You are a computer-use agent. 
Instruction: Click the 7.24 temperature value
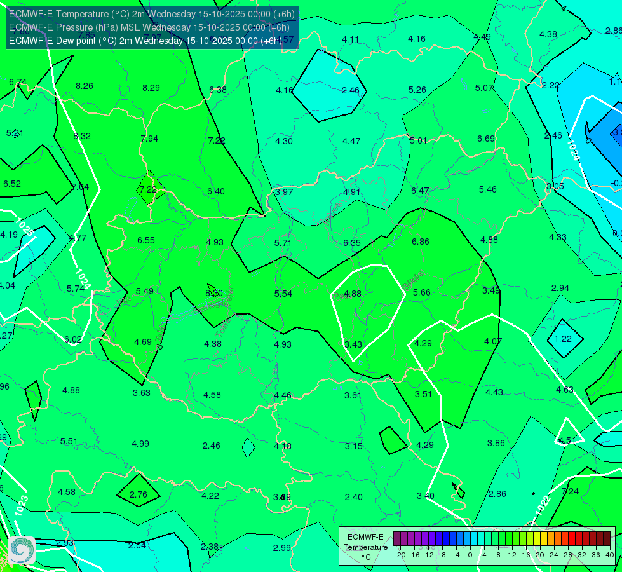point(571,491)
